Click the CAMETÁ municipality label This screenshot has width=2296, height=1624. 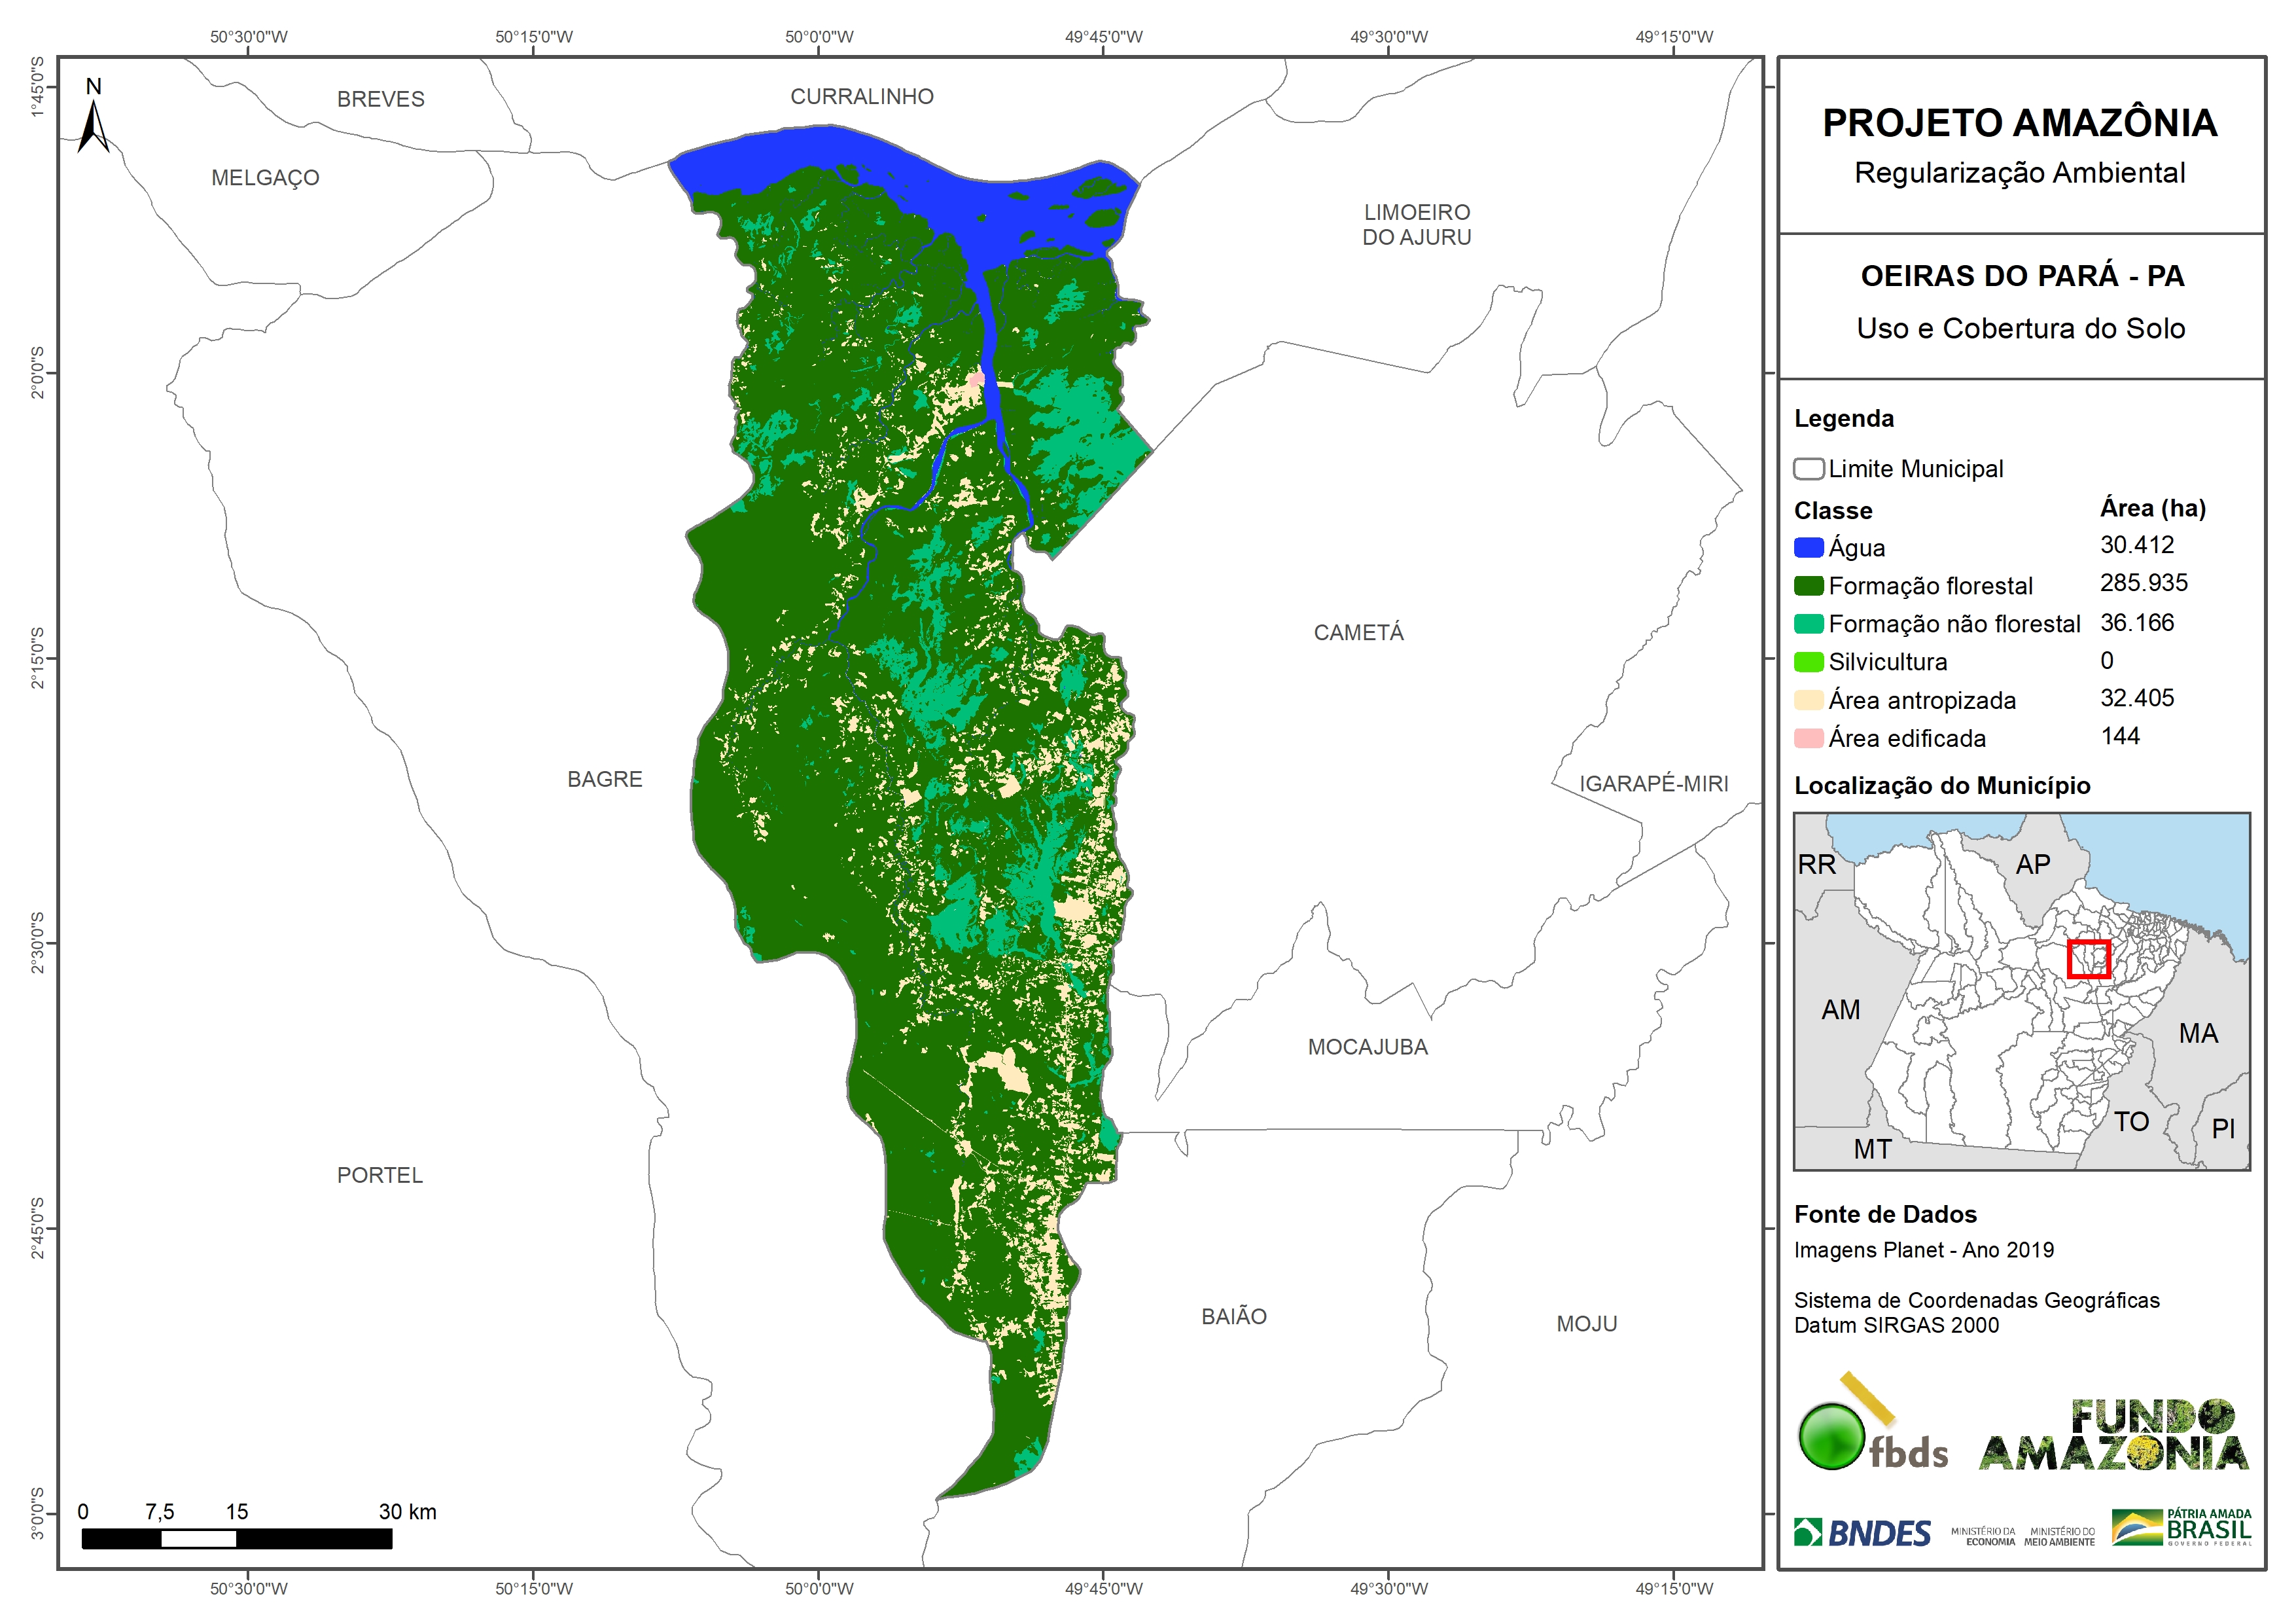point(1358,632)
